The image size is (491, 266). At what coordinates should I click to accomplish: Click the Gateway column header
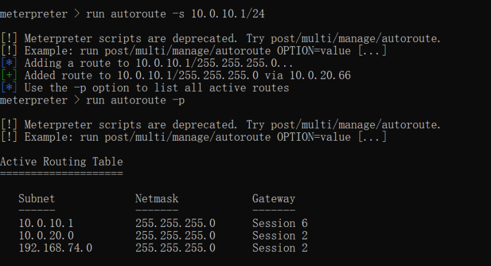pyautogui.click(x=274, y=199)
